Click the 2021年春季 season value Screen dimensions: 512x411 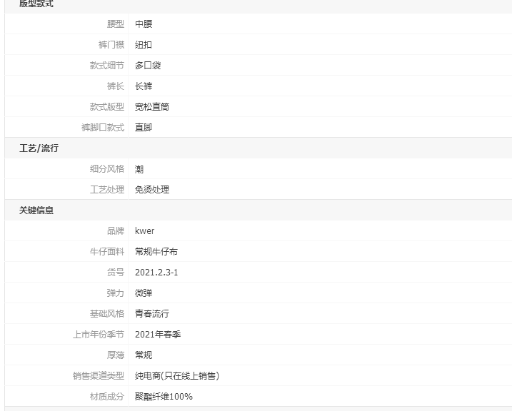pyautogui.click(x=158, y=335)
